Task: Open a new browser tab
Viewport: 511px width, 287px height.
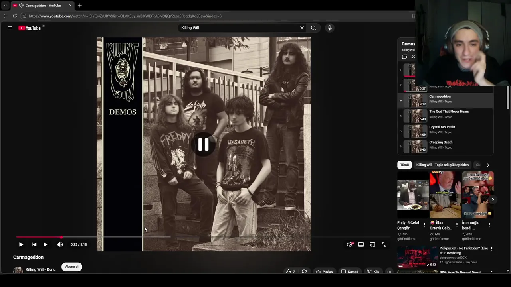Action: [x=79, y=6]
